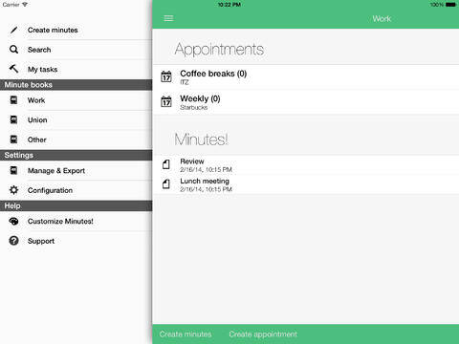Click the battery indicator in status bar
Image resolution: width=459 pixels, height=344 pixels.
pos(450,5)
